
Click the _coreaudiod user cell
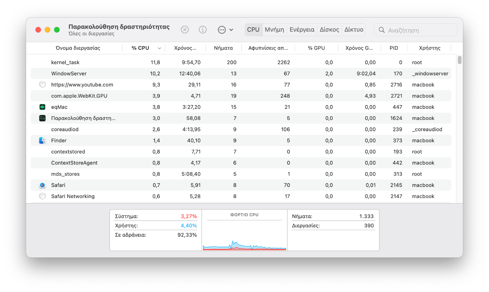427,129
